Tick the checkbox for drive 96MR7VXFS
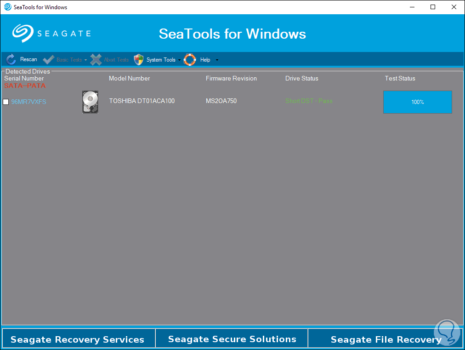This screenshot has width=465, height=350. (6, 102)
